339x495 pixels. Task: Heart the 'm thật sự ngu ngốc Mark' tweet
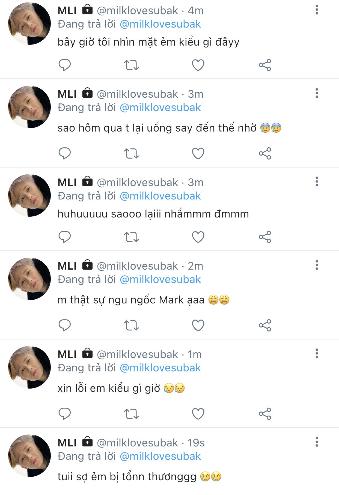pyautogui.click(x=198, y=325)
